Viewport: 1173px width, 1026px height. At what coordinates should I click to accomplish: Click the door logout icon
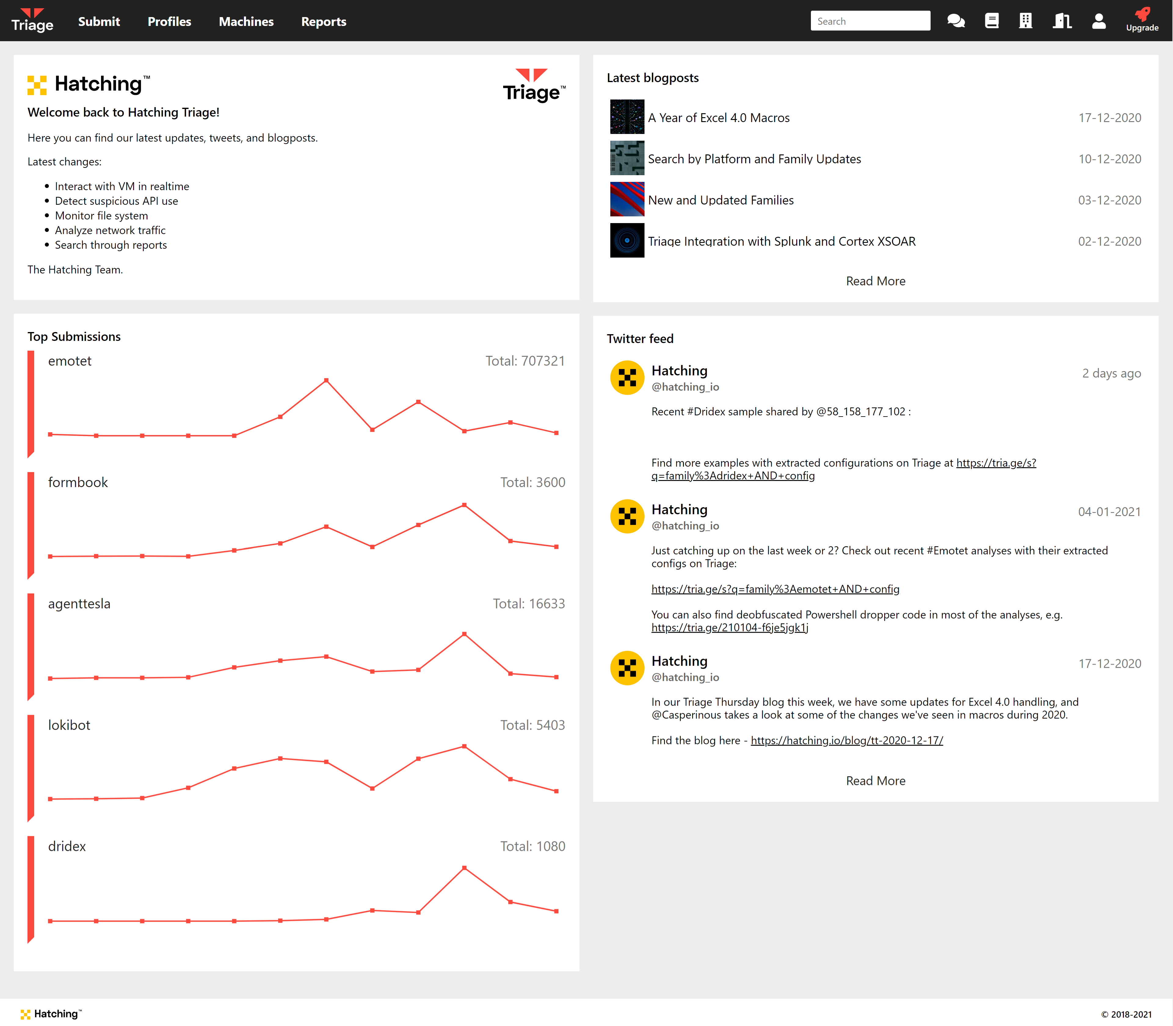point(1062,21)
